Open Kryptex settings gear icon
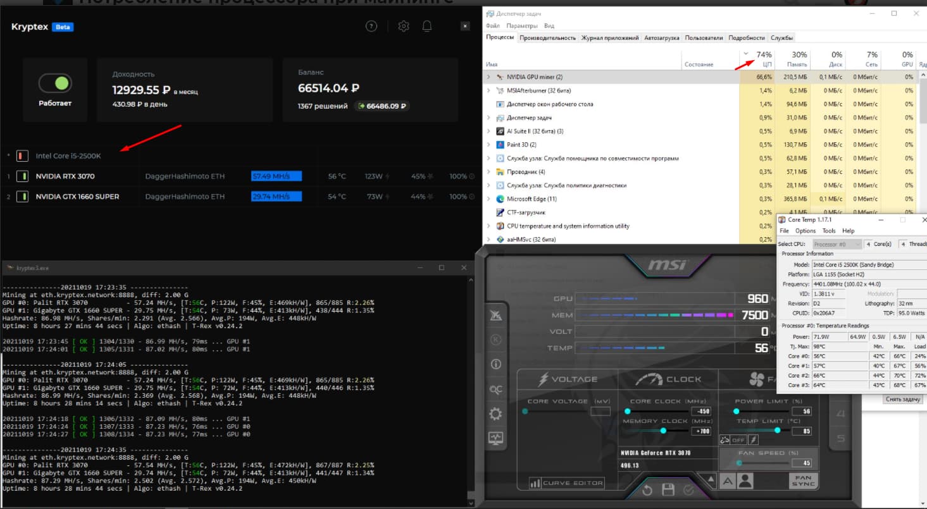Screen dimensions: 927x509 pos(404,26)
